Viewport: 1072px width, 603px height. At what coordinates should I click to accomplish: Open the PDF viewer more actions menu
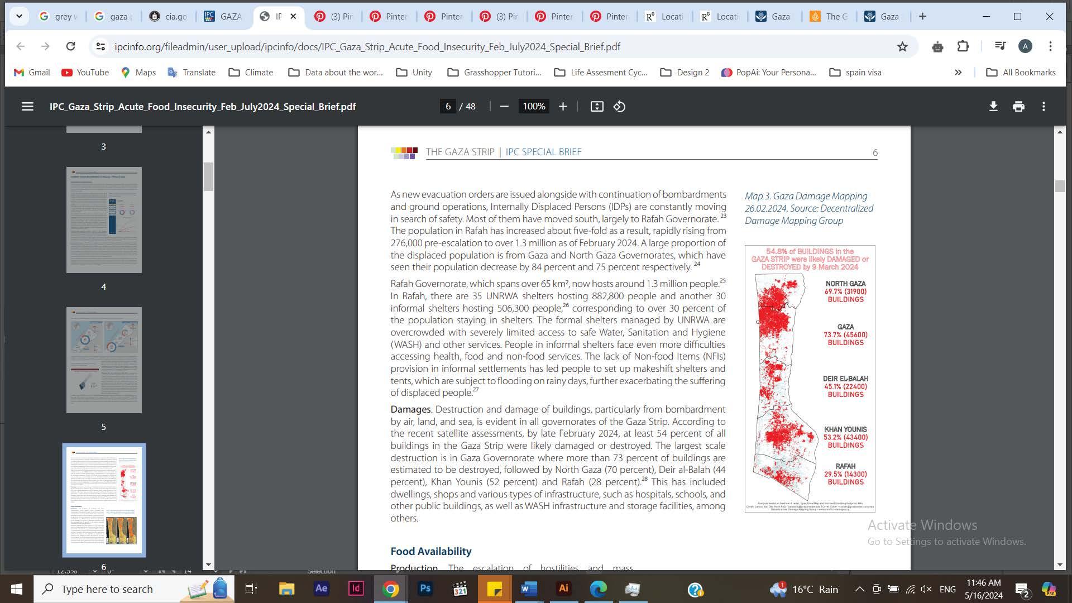[1044, 106]
